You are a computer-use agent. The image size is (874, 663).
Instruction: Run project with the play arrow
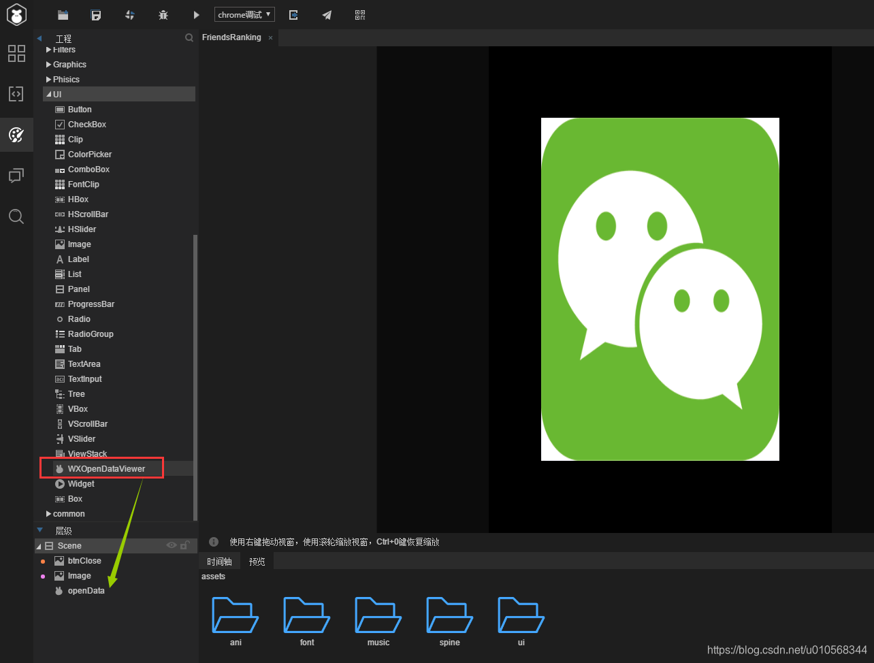(197, 15)
